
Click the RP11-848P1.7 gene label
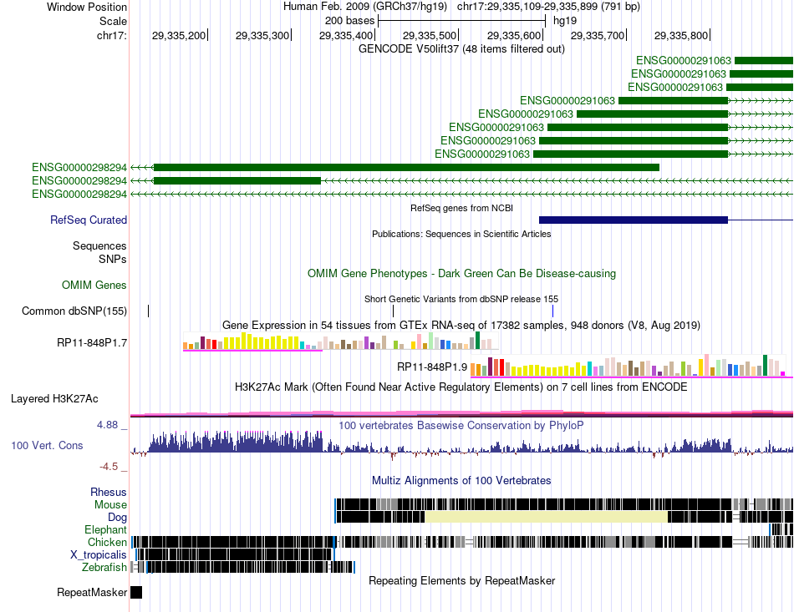coord(92,343)
